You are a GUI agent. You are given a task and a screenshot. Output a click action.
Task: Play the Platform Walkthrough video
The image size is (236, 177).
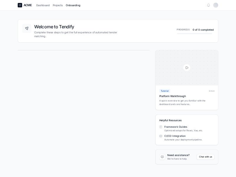(x=187, y=68)
